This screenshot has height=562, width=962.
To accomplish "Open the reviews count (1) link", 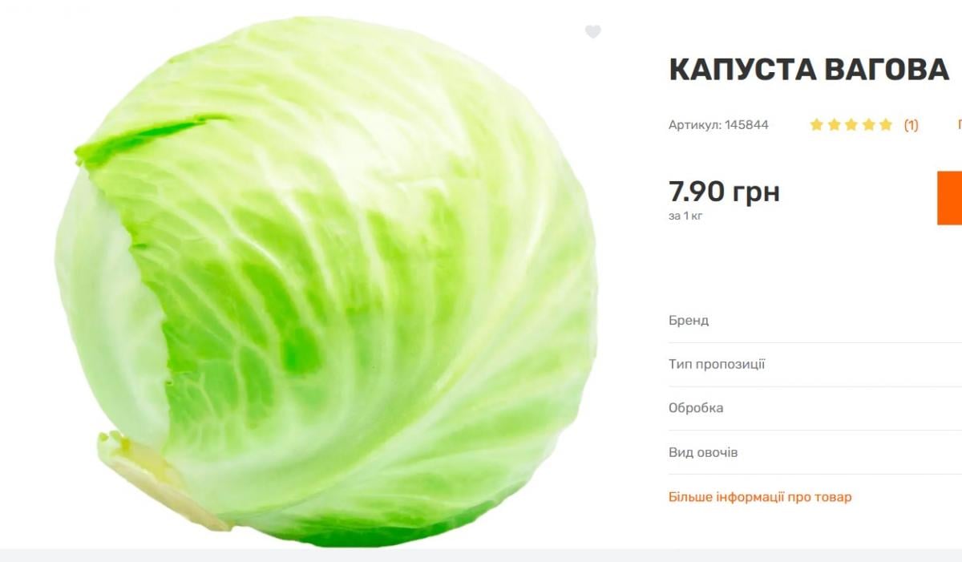I will [x=911, y=125].
